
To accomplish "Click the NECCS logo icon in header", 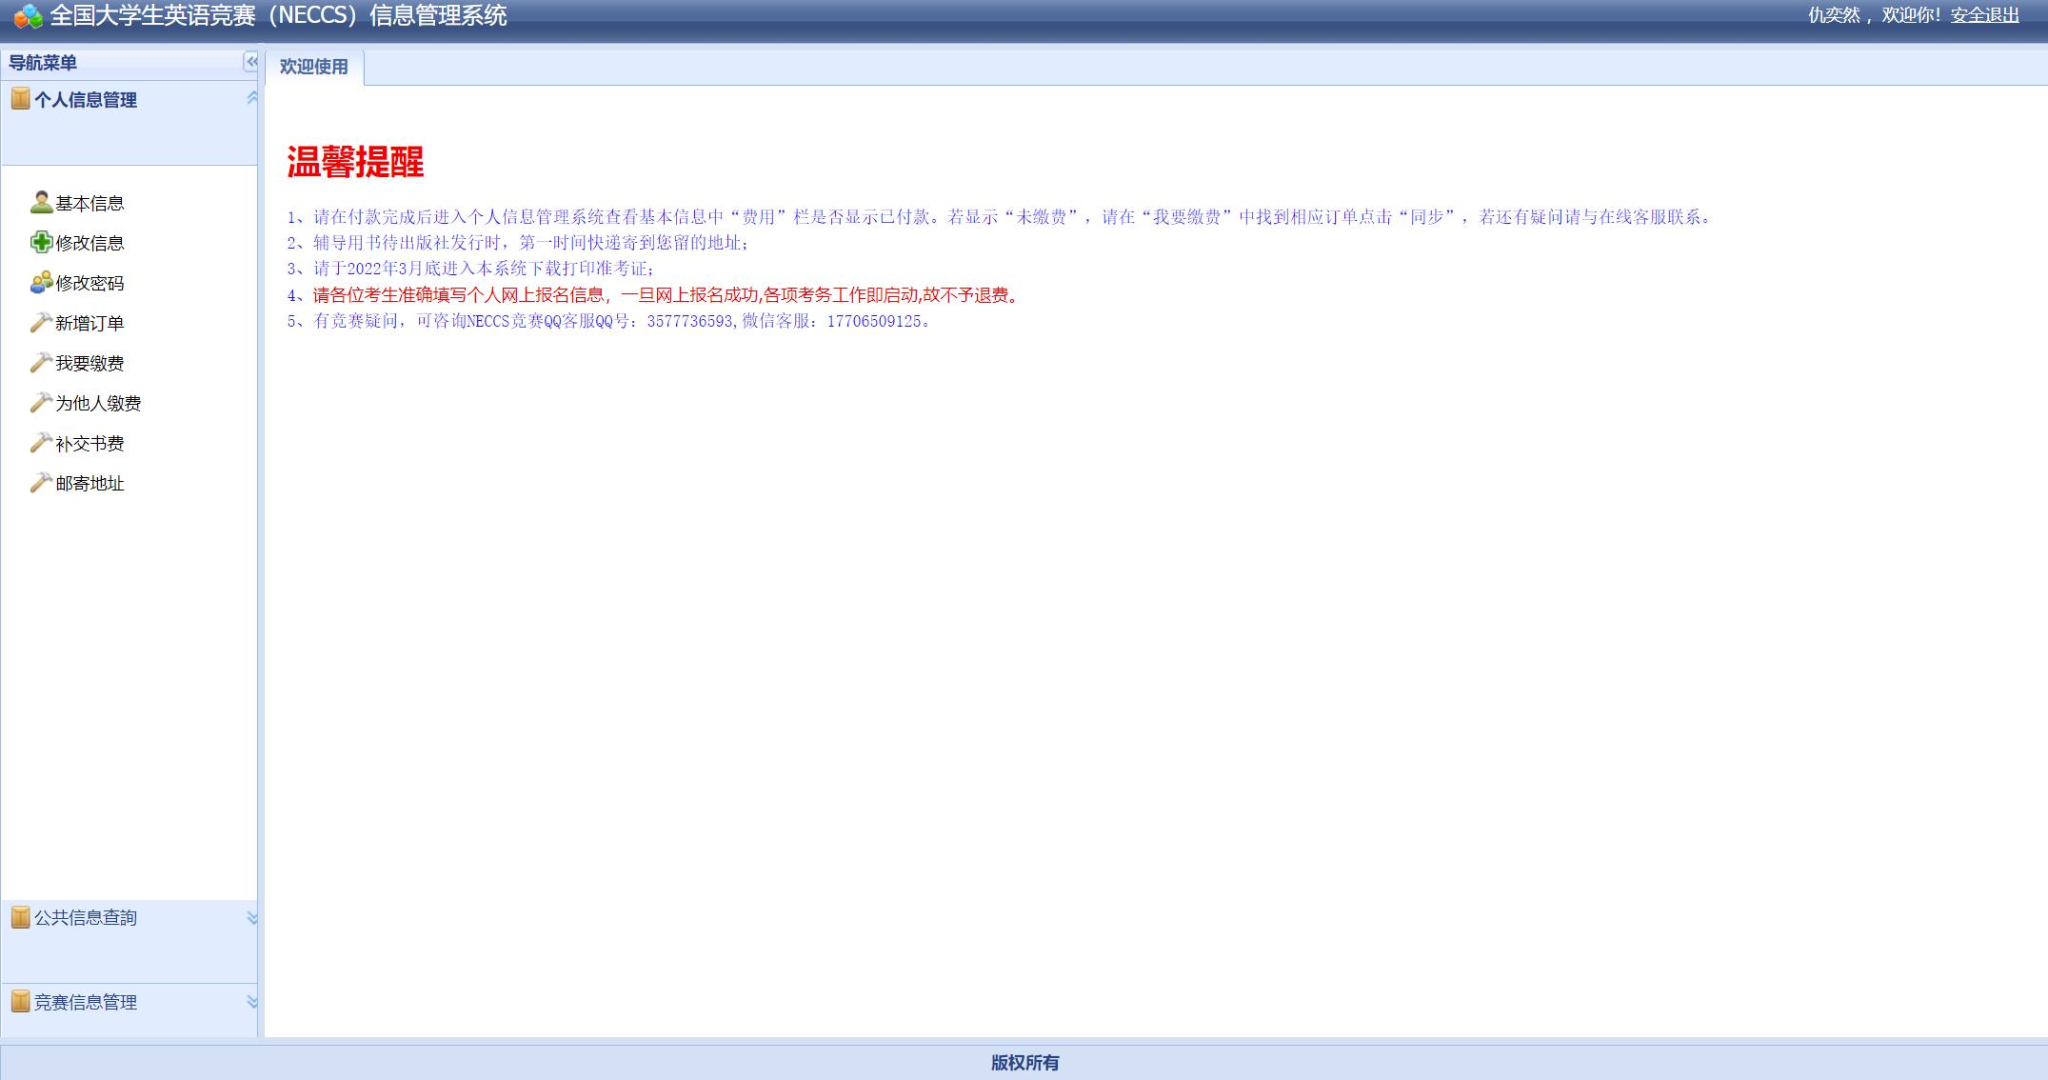I will click(29, 15).
